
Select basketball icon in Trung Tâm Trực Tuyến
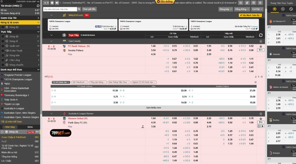[283, 9]
